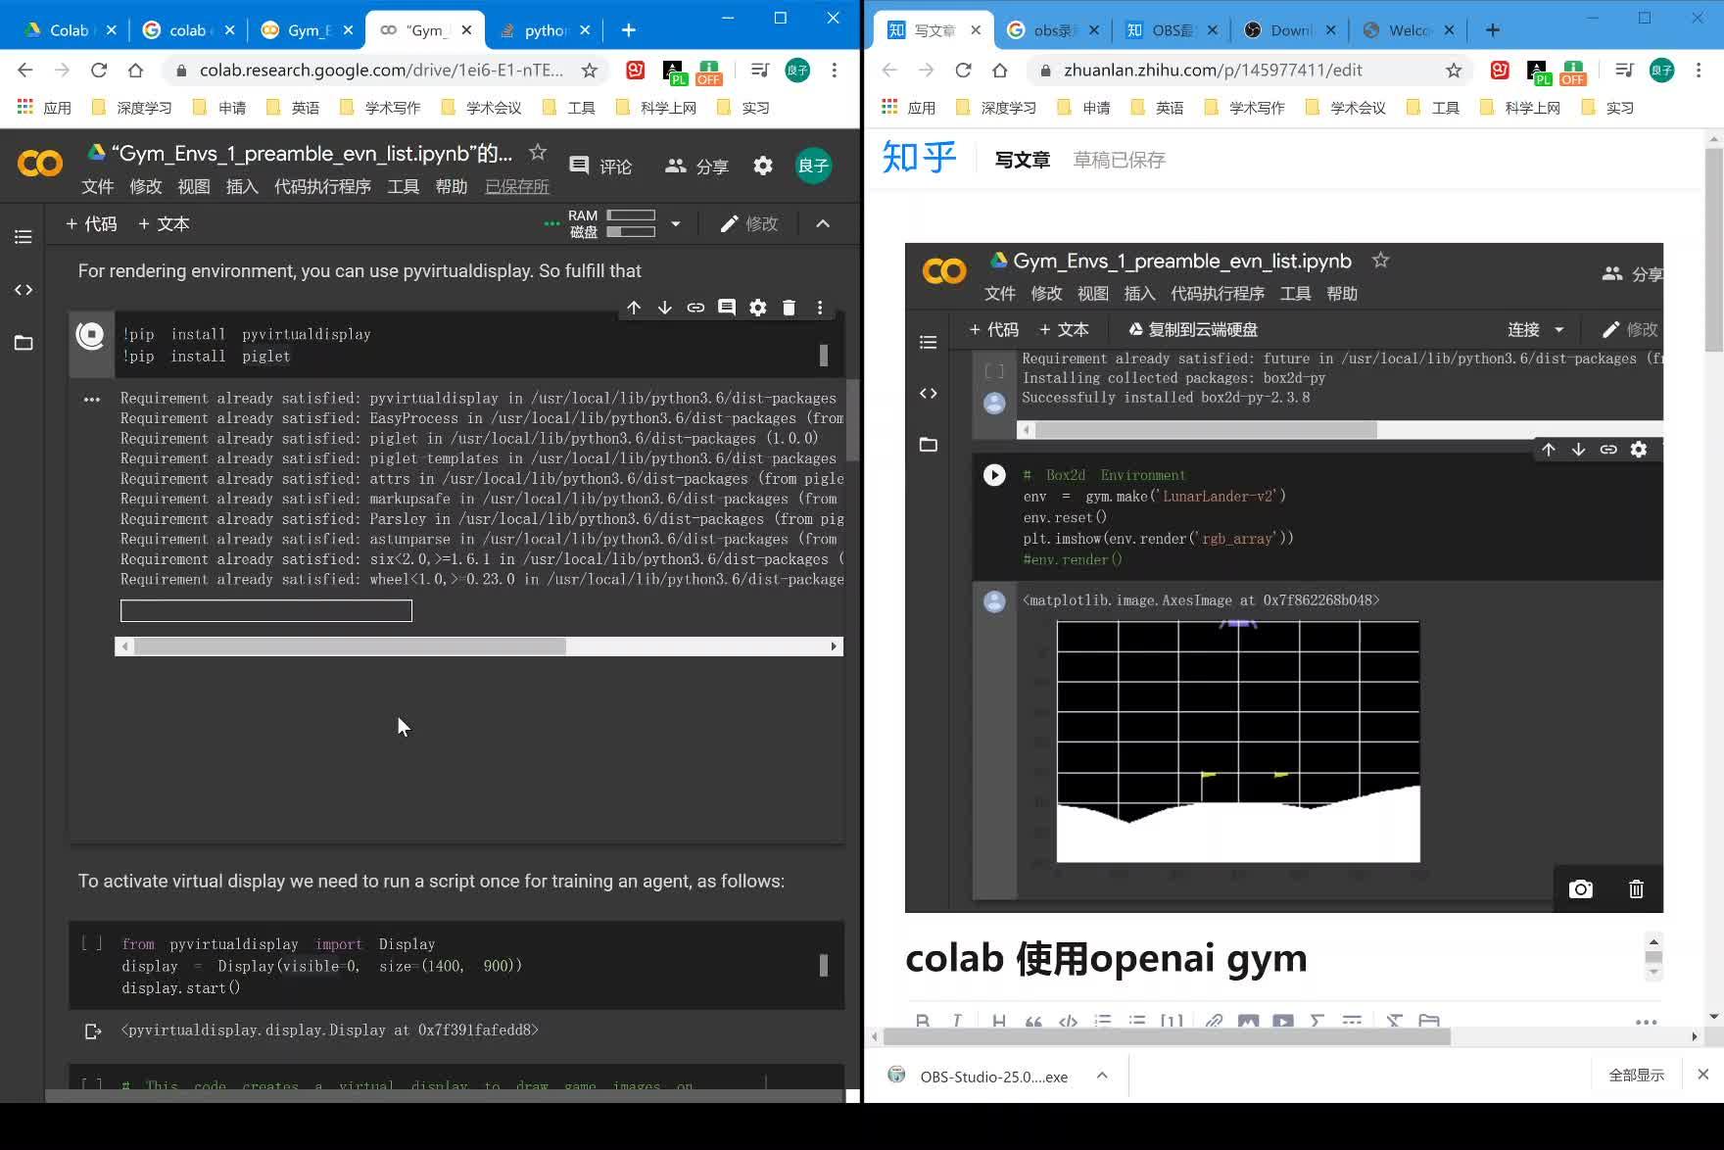
Task: Click 全部显示 to show all downloads
Action: pos(1636,1076)
